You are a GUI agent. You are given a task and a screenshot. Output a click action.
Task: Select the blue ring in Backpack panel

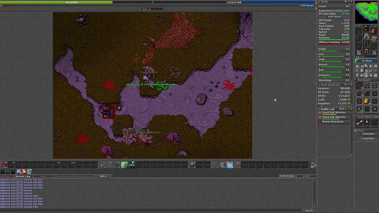tap(375, 101)
